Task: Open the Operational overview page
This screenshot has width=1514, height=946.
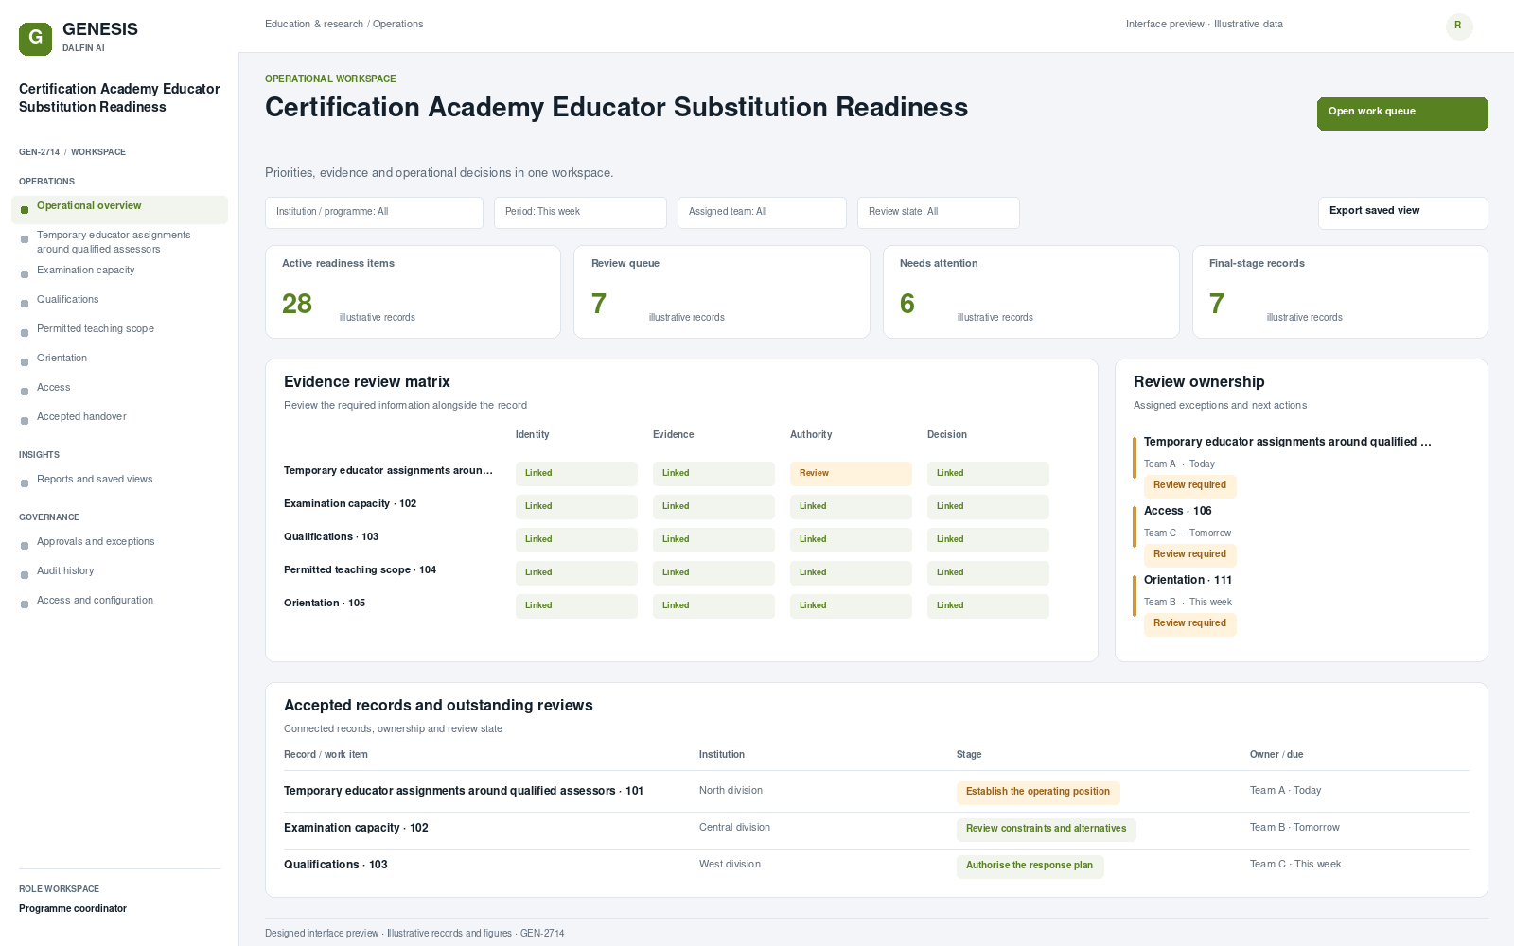Action: point(119,209)
